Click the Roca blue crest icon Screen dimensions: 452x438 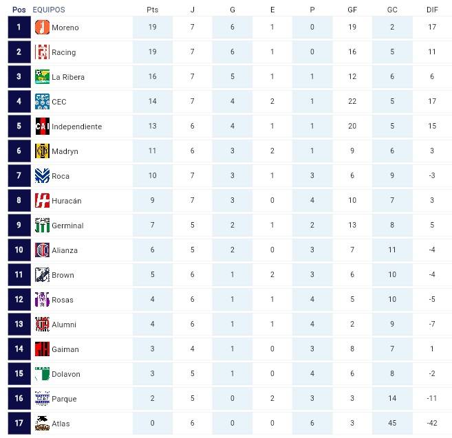(42, 176)
